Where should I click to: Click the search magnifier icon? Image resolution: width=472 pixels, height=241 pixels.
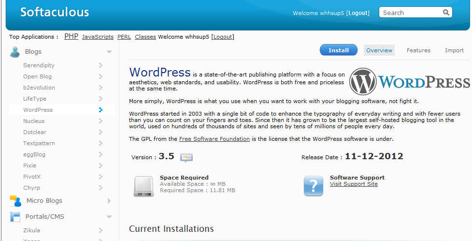[x=445, y=13]
